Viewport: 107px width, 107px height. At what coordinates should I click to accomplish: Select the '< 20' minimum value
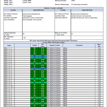pyautogui.click(x=24, y=38)
